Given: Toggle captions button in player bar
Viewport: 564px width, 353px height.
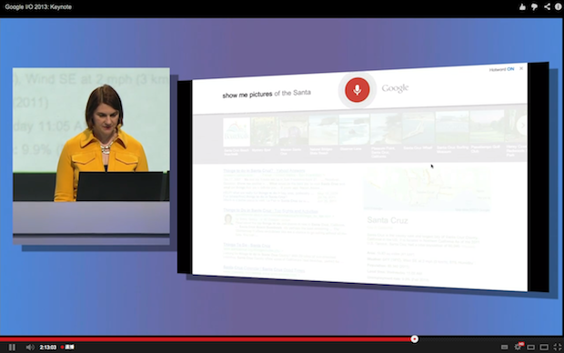Looking at the screenshot, I should click(504, 347).
